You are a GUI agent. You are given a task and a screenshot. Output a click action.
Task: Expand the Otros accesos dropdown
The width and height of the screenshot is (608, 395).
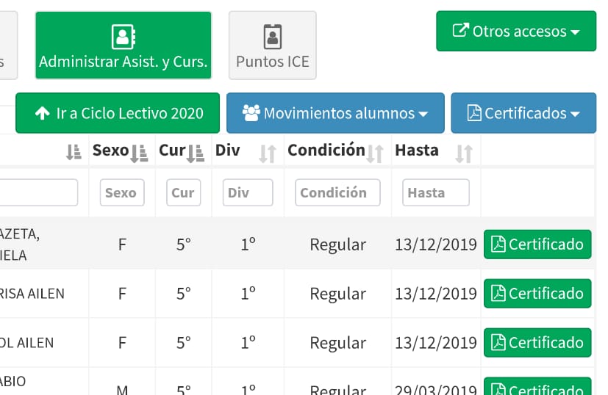[x=516, y=31]
